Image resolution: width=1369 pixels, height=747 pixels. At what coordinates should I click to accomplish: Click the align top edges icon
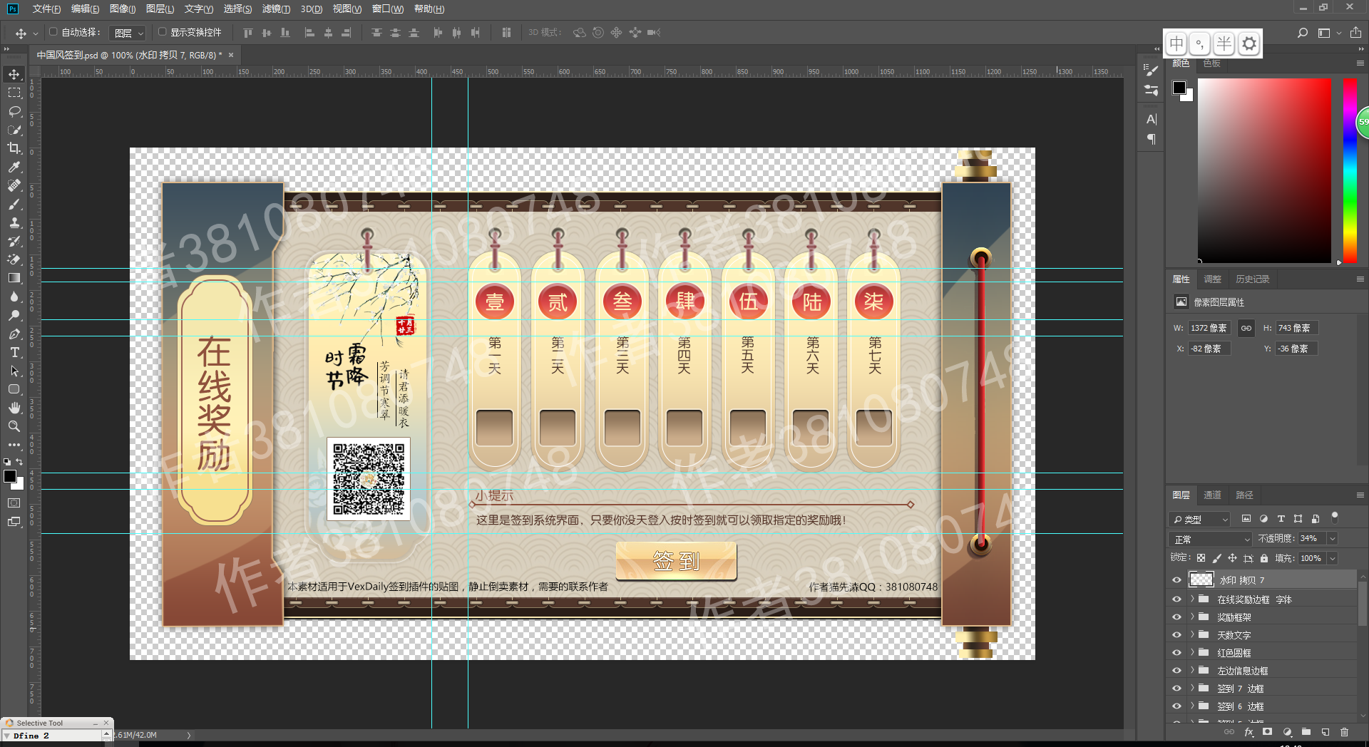pos(247,33)
